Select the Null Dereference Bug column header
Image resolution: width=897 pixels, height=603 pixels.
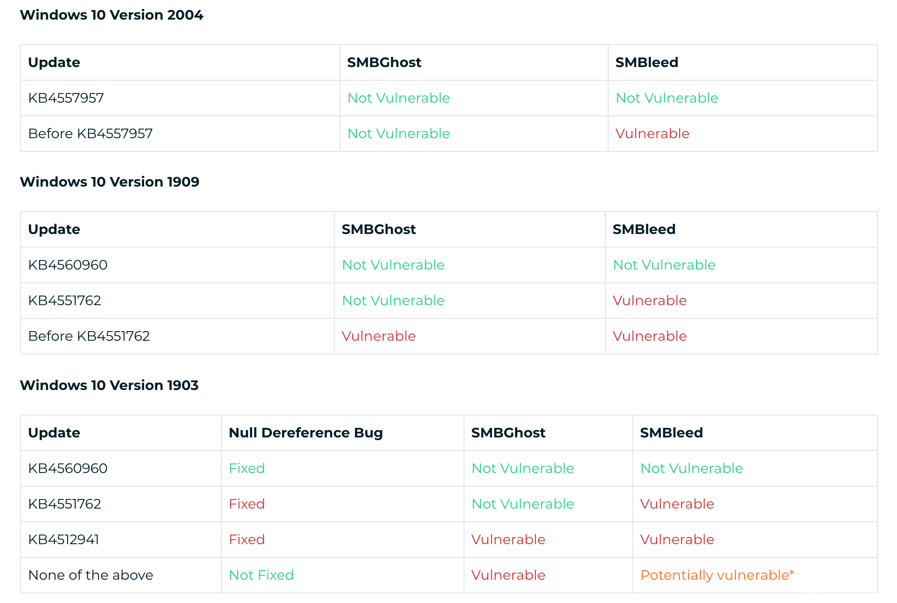point(306,433)
